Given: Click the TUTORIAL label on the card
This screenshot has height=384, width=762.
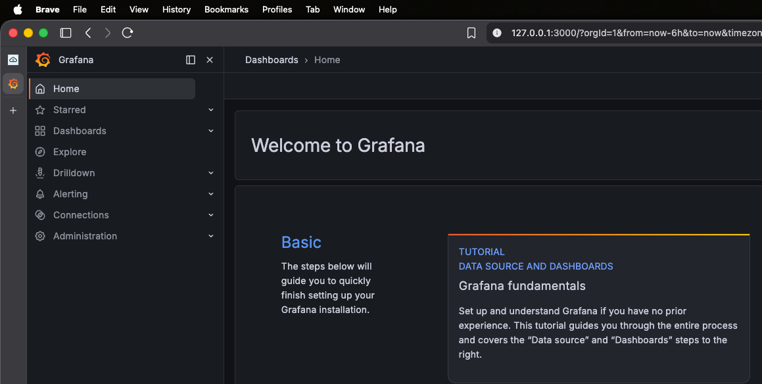Looking at the screenshot, I should click(482, 252).
